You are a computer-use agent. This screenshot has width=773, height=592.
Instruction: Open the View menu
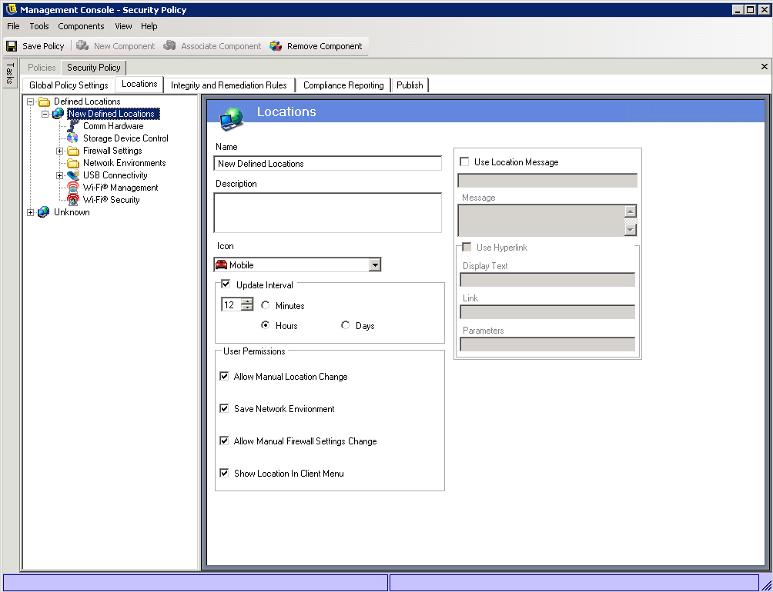pos(123,26)
